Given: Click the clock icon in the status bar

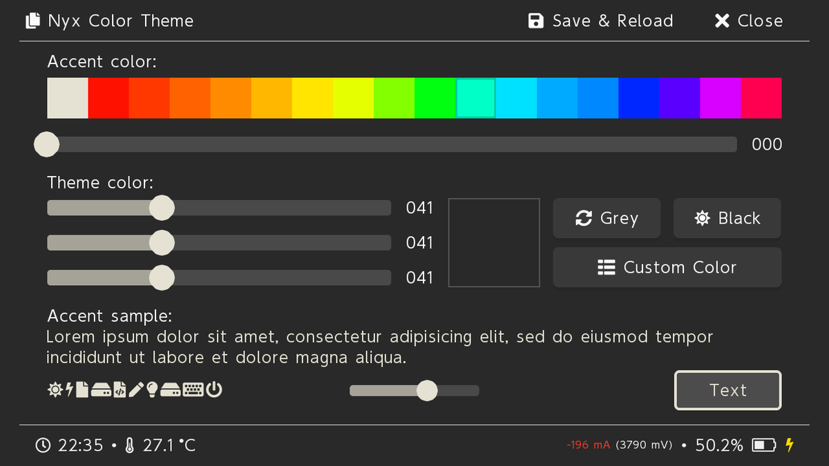Looking at the screenshot, I should 43,445.
